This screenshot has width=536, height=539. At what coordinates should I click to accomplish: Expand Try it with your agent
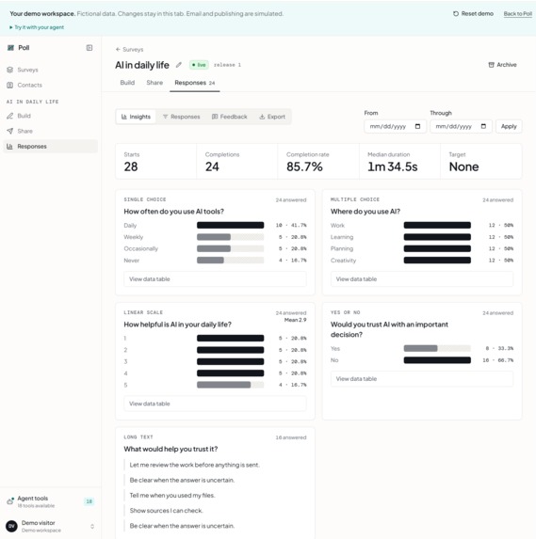pos(37,27)
